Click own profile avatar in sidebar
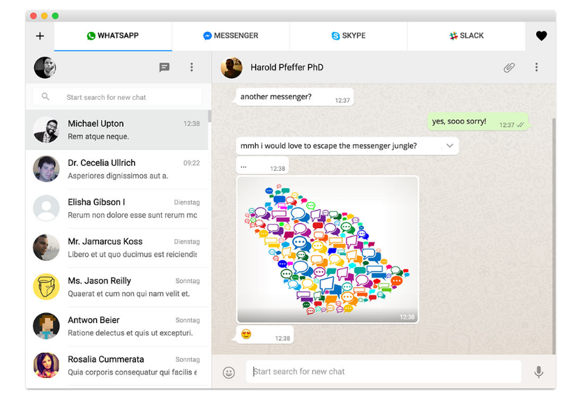 click(x=45, y=68)
